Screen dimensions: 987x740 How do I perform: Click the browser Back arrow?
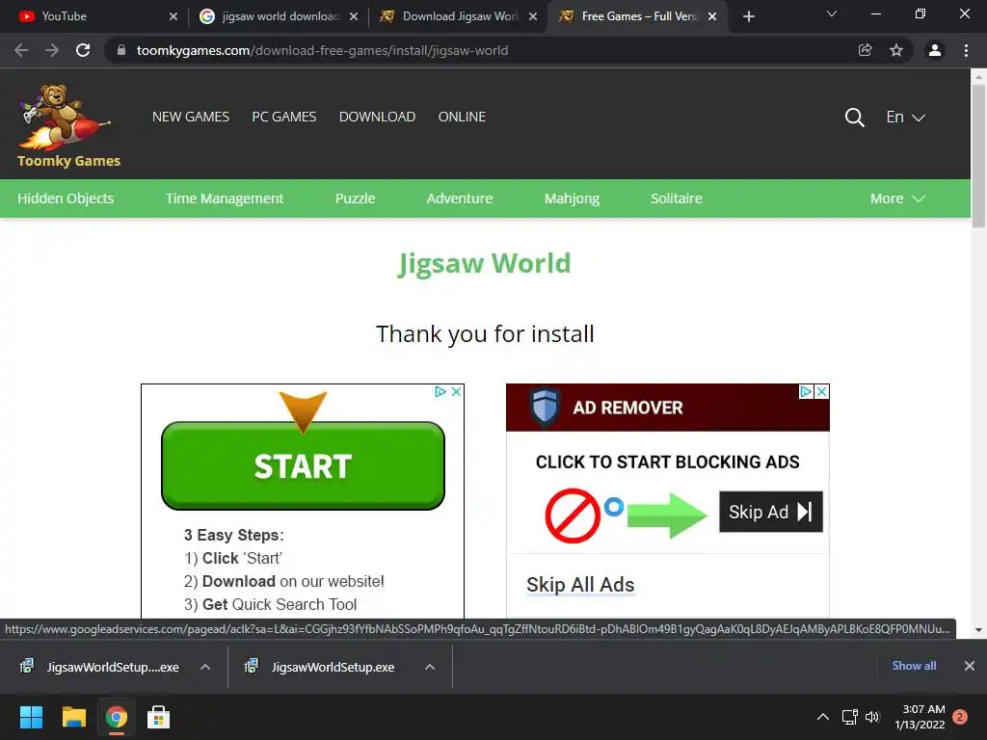click(x=21, y=50)
